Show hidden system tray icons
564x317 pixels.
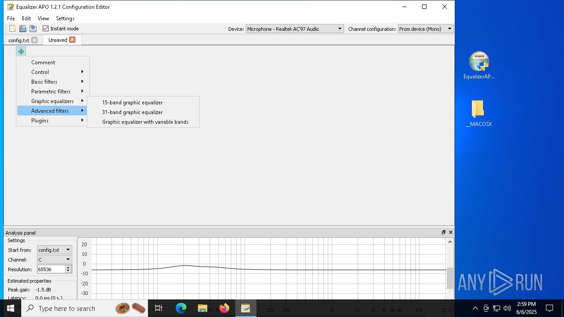point(475,308)
